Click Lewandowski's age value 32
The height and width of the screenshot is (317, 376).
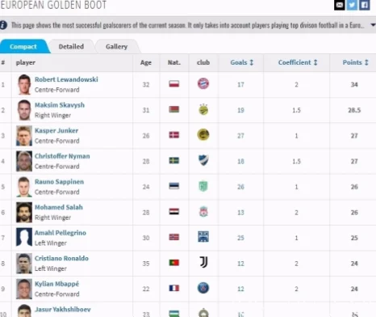[x=146, y=85]
